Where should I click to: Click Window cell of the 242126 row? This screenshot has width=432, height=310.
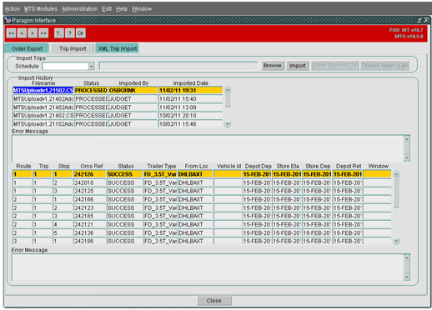377,174
